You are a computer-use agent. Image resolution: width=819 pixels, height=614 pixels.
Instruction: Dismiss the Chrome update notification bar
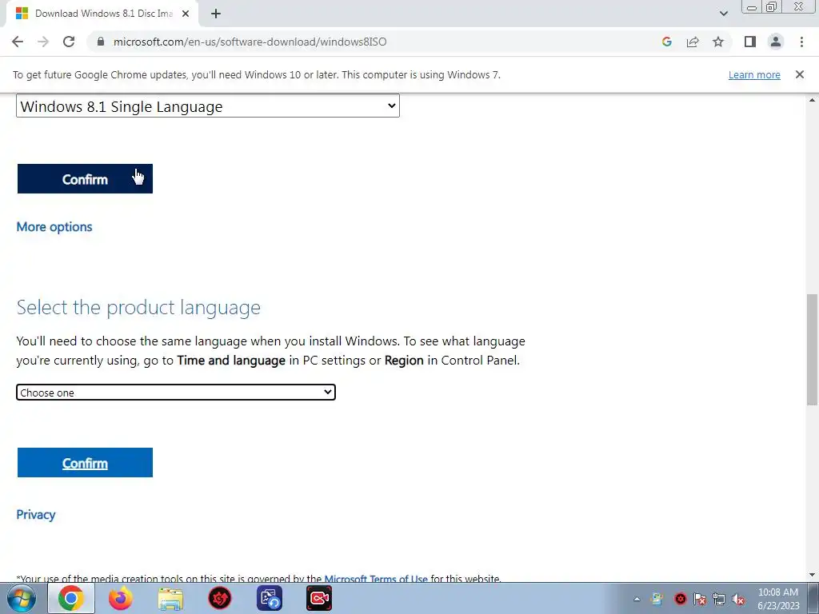click(x=800, y=74)
